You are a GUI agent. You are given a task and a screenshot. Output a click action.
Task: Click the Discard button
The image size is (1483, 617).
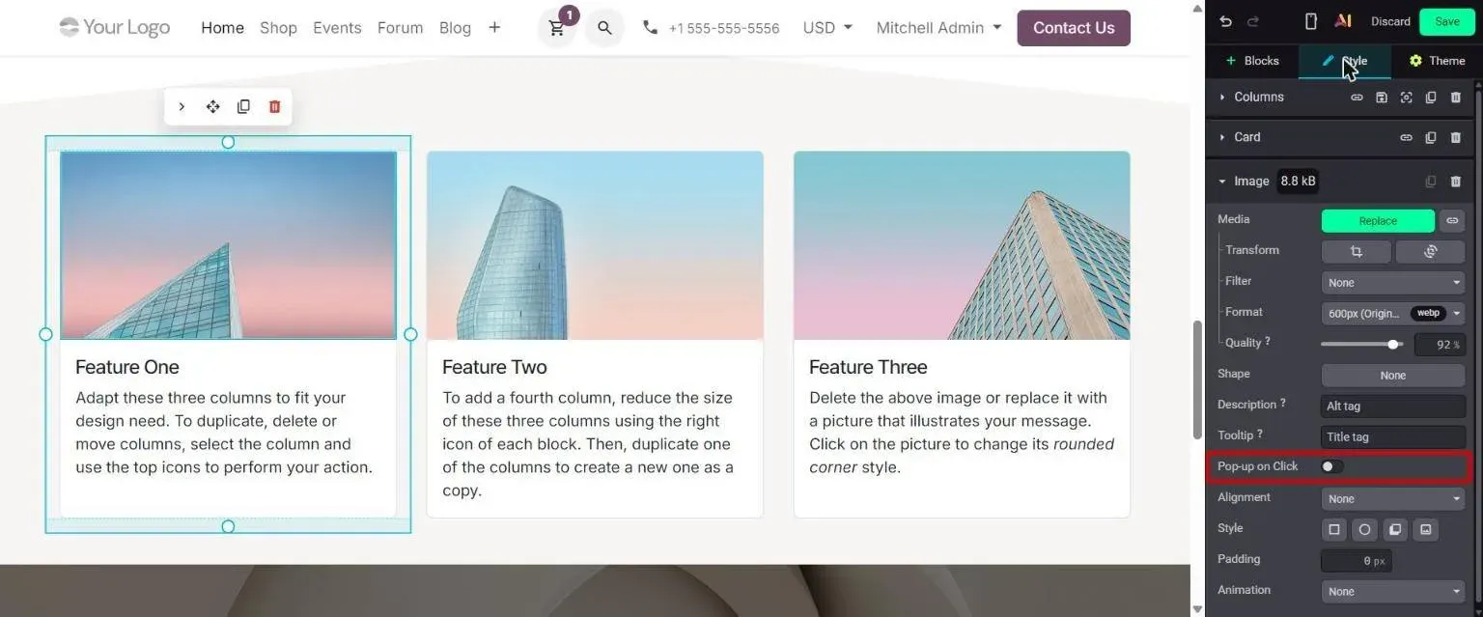tap(1390, 21)
